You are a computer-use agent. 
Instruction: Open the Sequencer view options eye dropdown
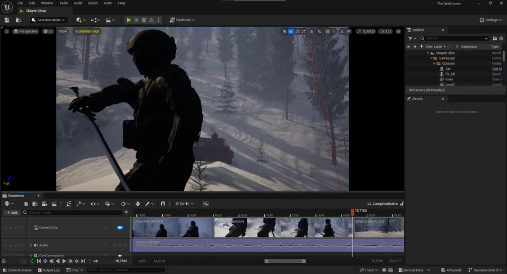[95, 204]
